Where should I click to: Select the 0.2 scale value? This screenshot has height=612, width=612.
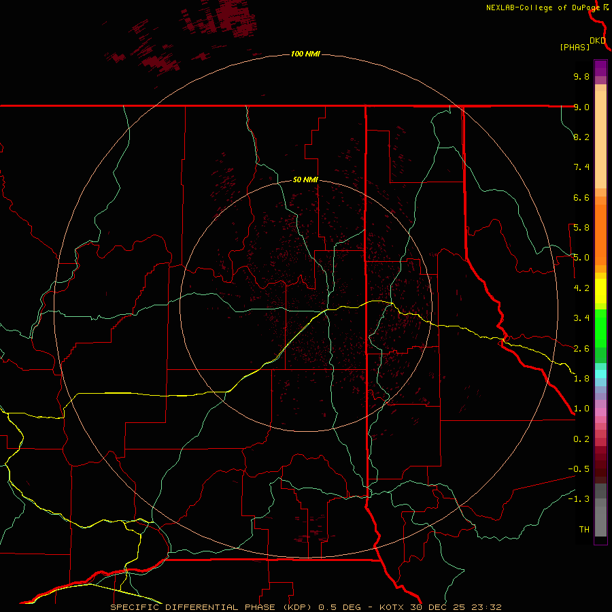click(x=581, y=439)
